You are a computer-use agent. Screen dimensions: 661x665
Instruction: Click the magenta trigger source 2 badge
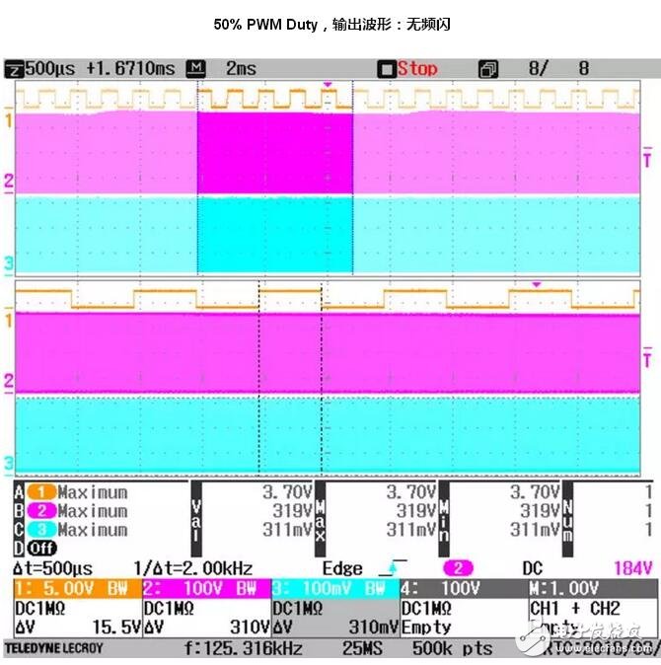click(x=458, y=568)
